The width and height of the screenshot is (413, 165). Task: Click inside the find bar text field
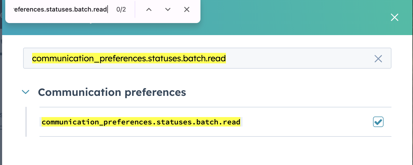click(x=61, y=10)
